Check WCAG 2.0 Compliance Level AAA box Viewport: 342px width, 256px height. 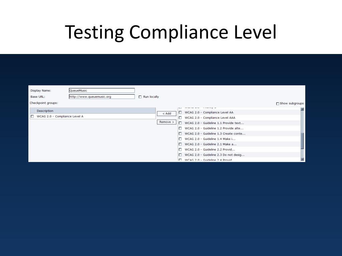click(x=180, y=118)
